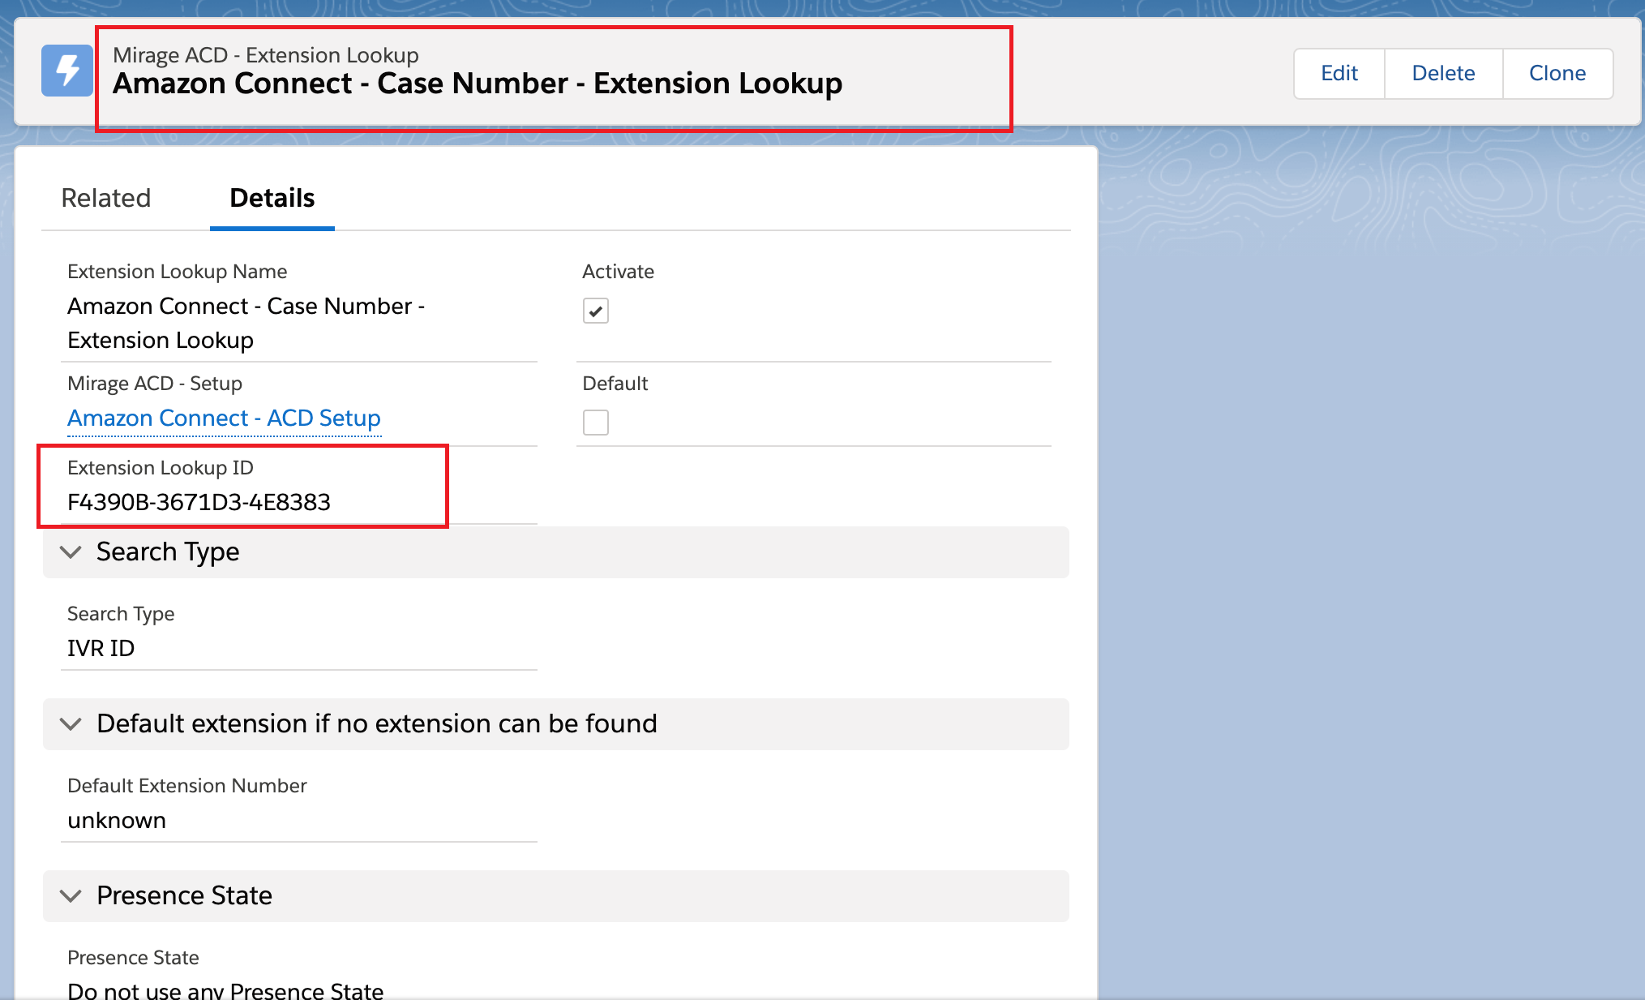Click the 'Do not use any Presence State' value
The image size is (1645, 1000).
[225, 991]
